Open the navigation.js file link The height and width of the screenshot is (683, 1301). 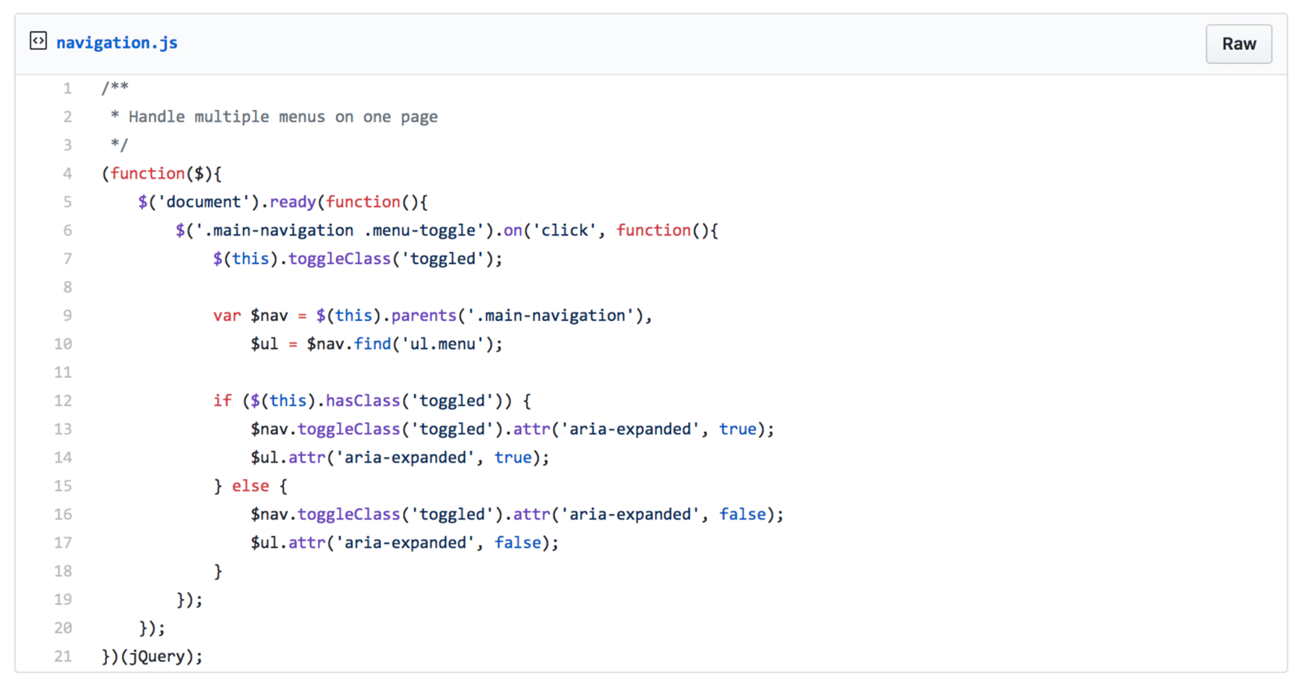(x=116, y=43)
